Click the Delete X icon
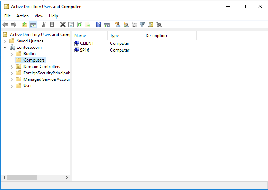This screenshot has height=190, width=268. point(63,25)
